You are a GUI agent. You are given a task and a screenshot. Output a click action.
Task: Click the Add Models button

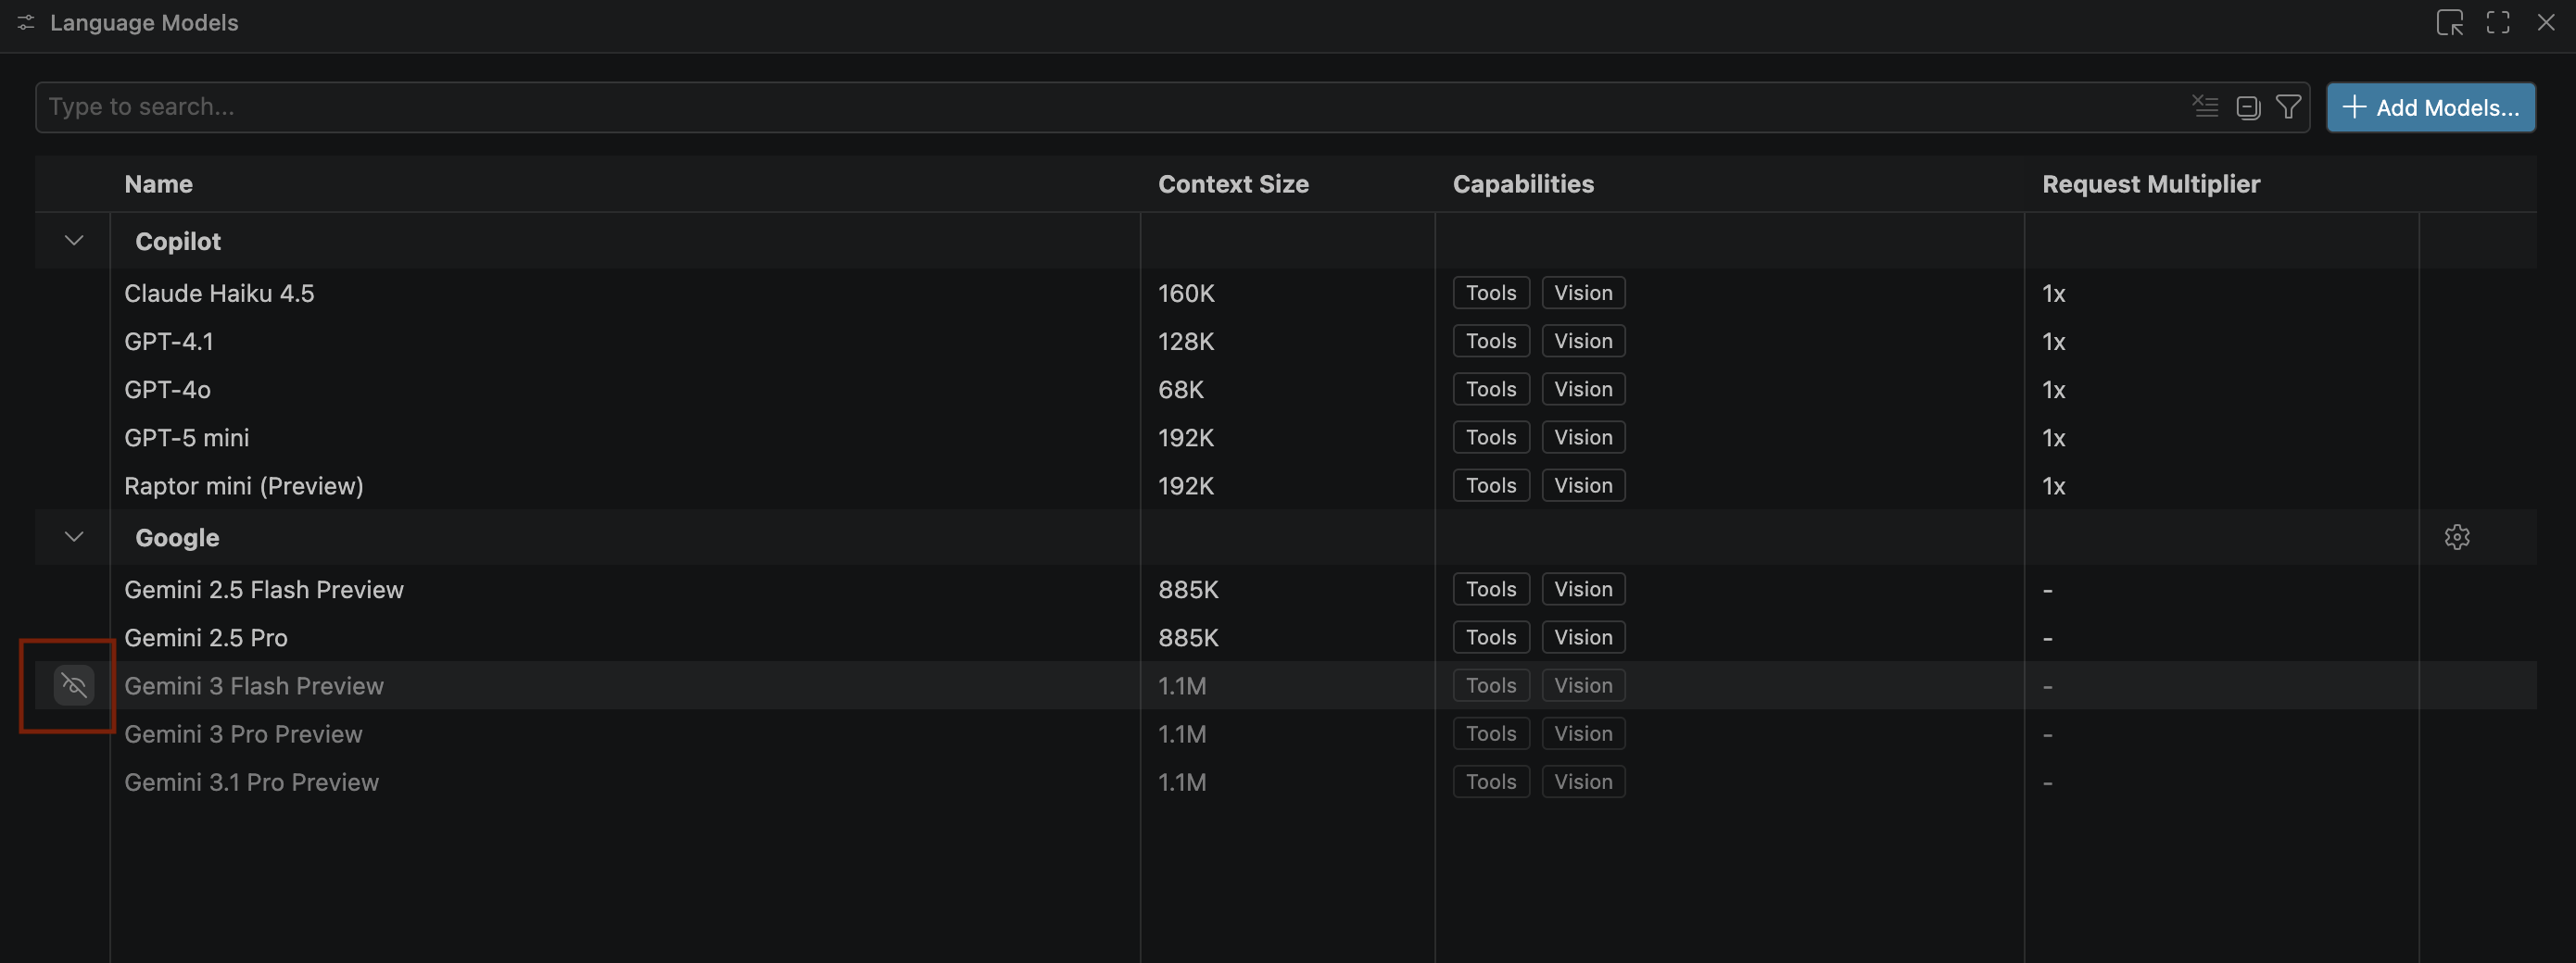(x=2430, y=108)
